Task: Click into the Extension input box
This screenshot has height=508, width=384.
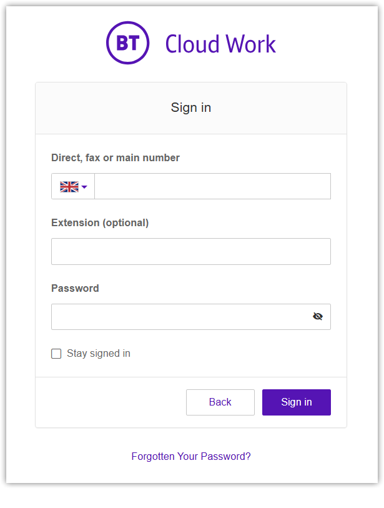Action: [x=190, y=251]
